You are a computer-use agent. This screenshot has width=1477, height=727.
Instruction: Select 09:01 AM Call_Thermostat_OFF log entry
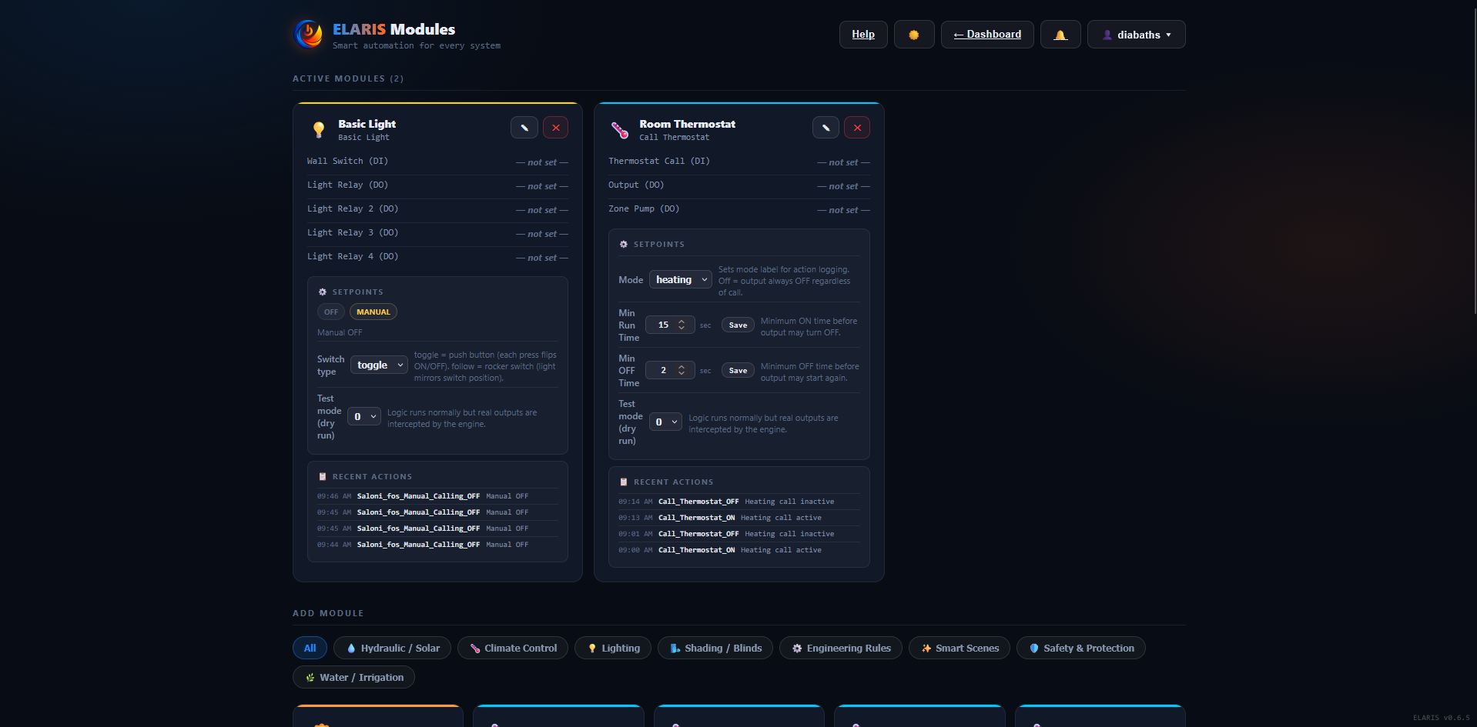(738, 534)
